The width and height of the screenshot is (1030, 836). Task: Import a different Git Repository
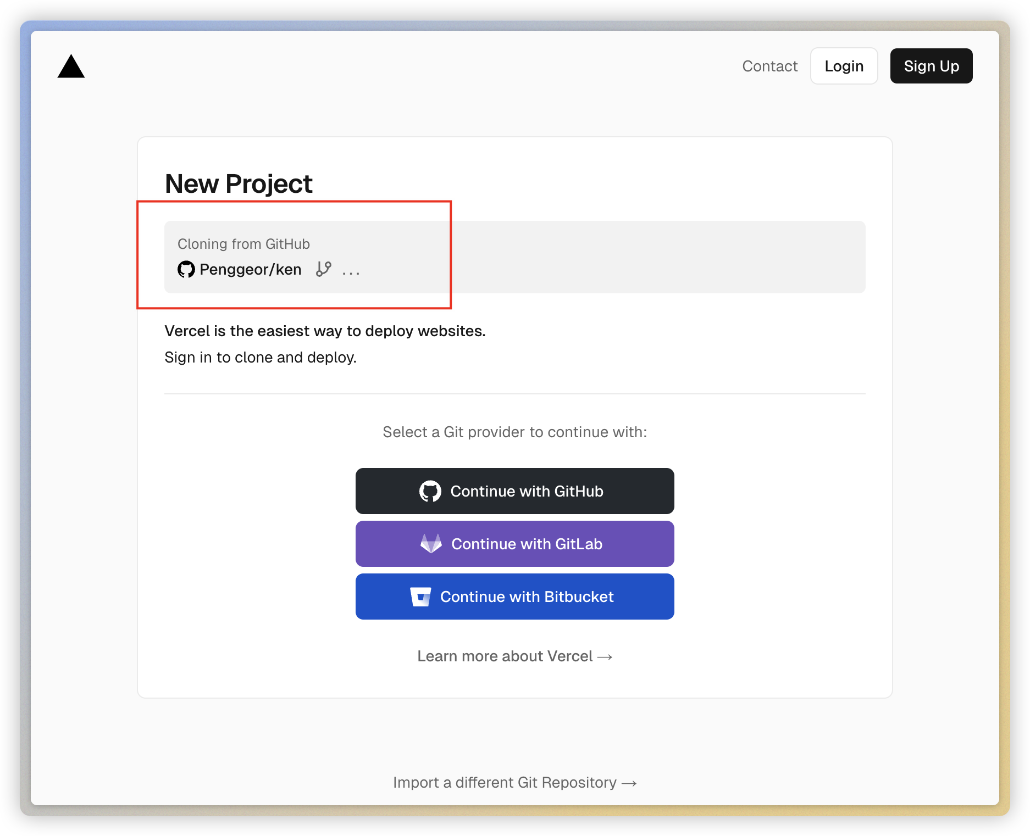click(514, 782)
